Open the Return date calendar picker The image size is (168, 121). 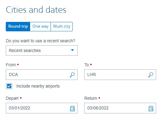pos(151,109)
